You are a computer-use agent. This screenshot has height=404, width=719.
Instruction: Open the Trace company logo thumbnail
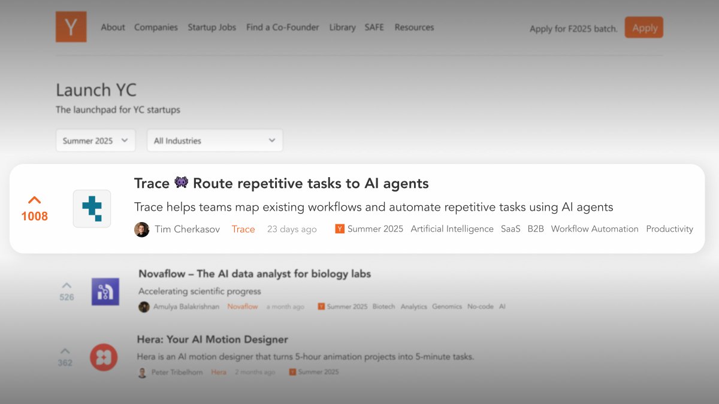click(92, 208)
